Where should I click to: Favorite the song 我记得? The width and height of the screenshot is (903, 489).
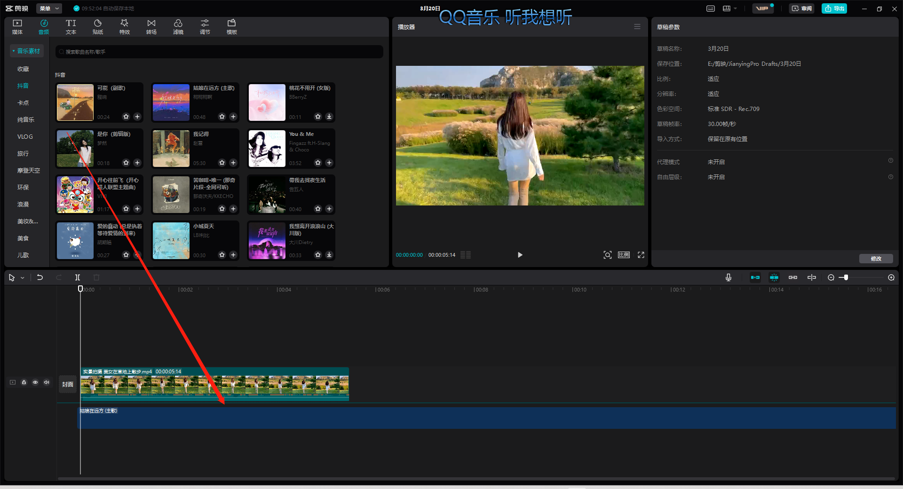[222, 163]
